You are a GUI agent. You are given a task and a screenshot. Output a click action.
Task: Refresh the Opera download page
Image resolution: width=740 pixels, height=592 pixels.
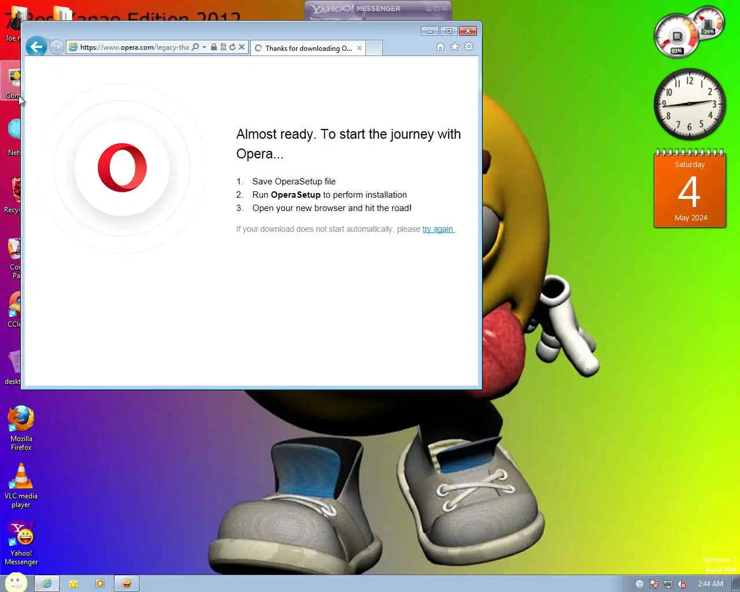[232, 47]
